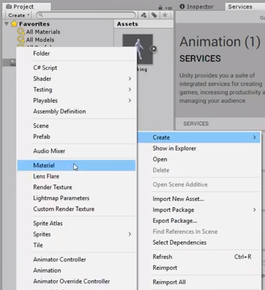265x290 pixels.
Task: Expand the Import Package submenu arrow
Action: (254, 210)
